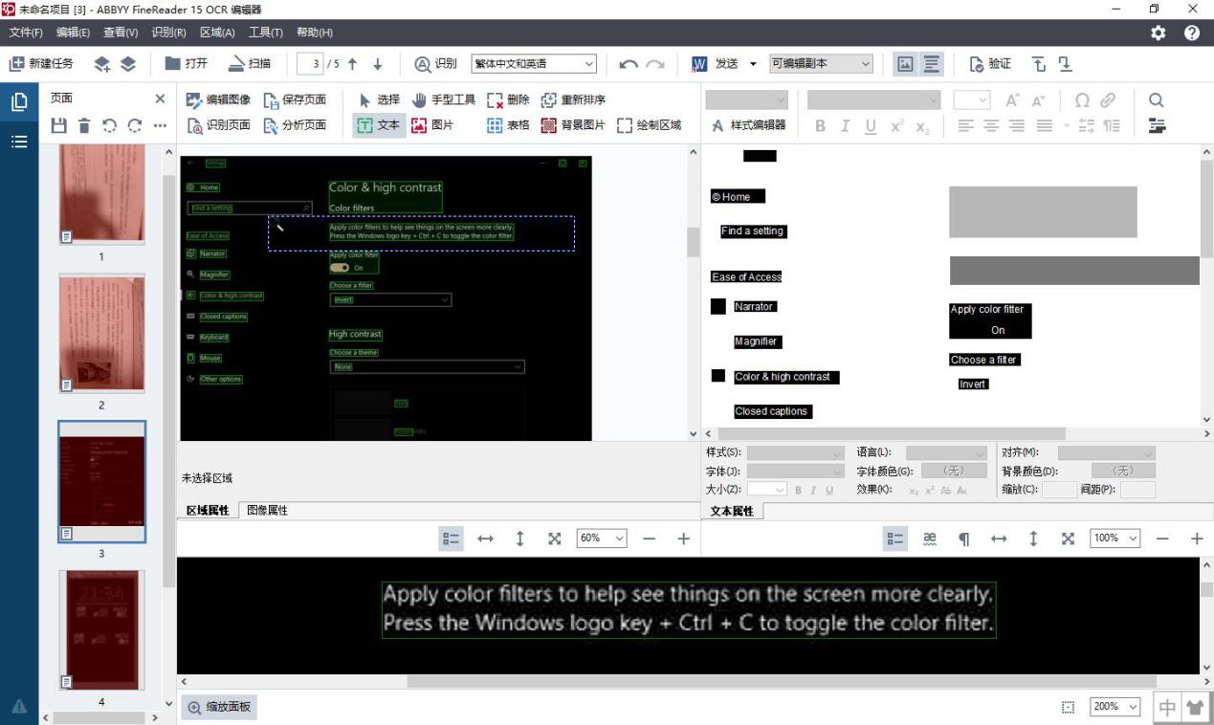
Task: Click the 保存页面 save page tool
Action: pos(295,99)
